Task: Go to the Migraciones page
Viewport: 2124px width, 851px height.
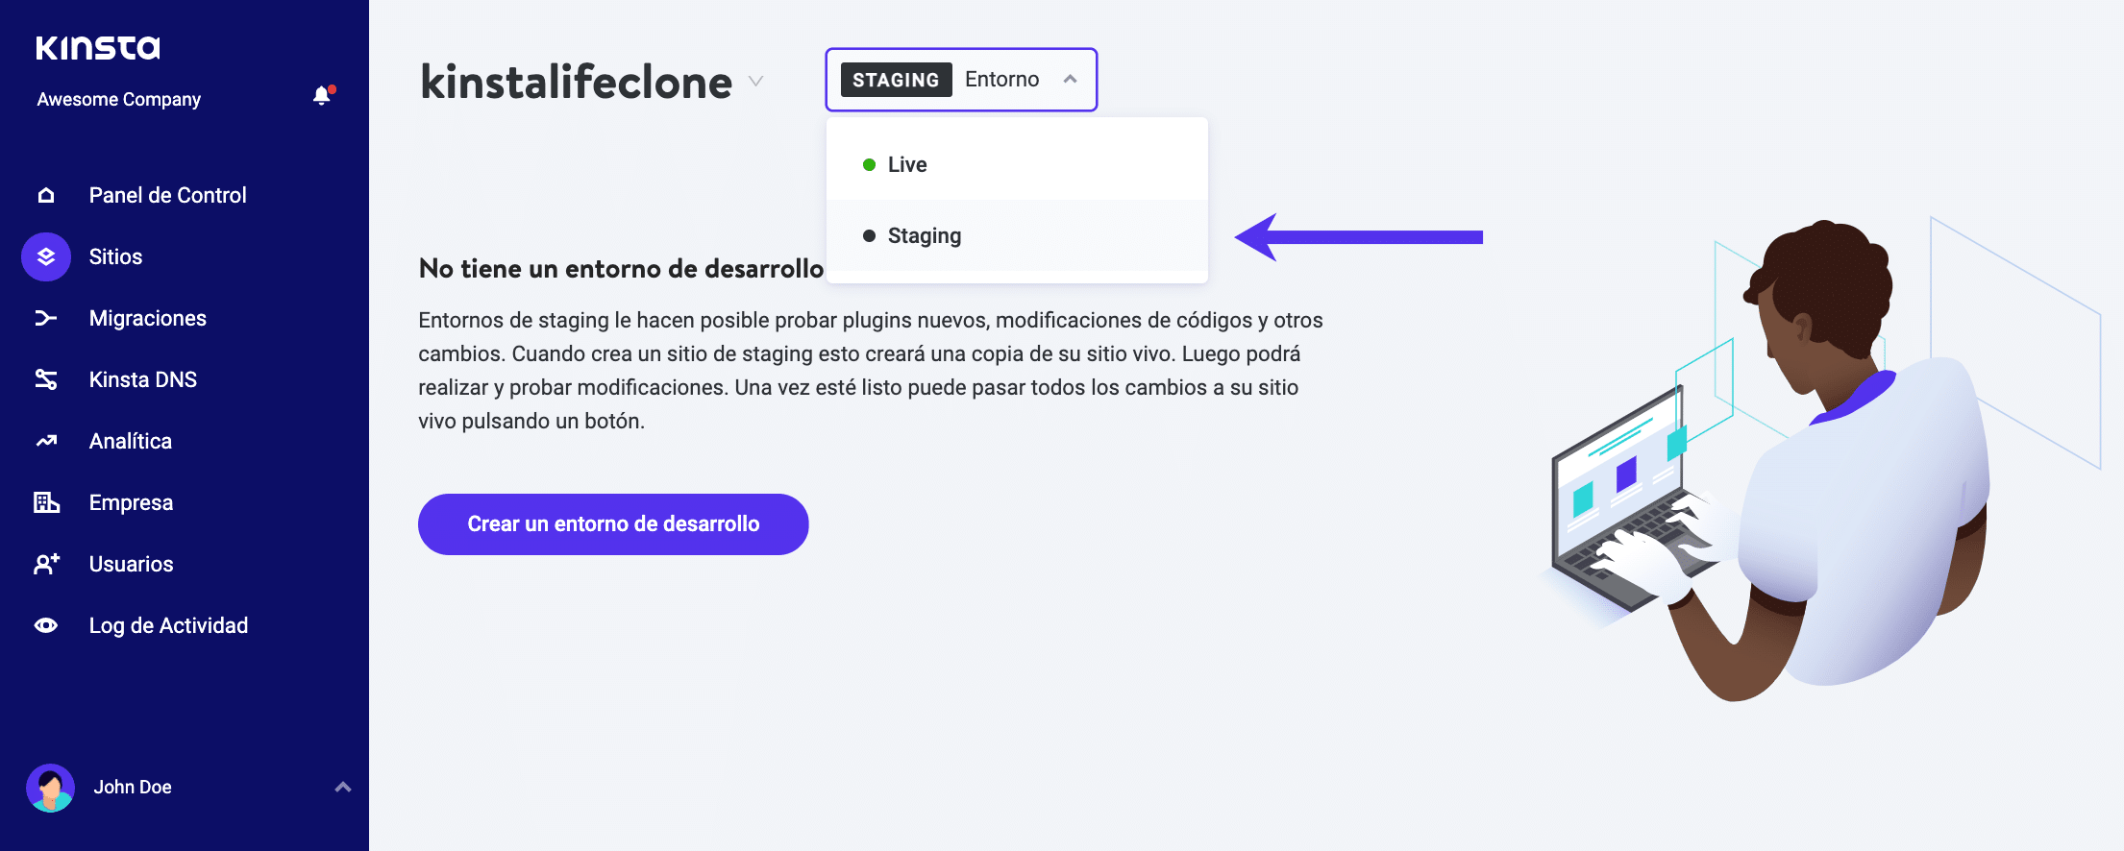Action: pos(148,319)
